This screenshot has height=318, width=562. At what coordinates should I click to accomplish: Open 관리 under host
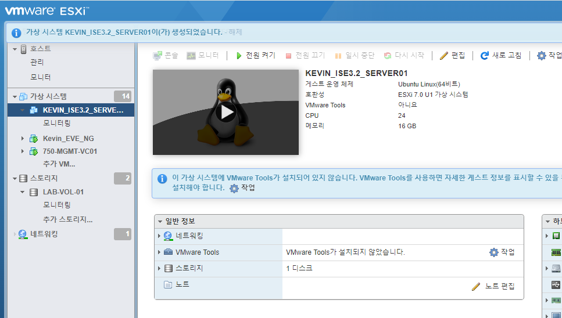pos(37,62)
